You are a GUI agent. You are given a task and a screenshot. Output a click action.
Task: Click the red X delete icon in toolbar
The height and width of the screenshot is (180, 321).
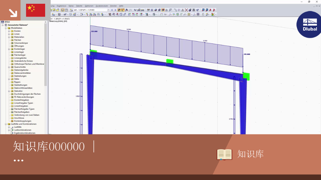click(186, 10)
